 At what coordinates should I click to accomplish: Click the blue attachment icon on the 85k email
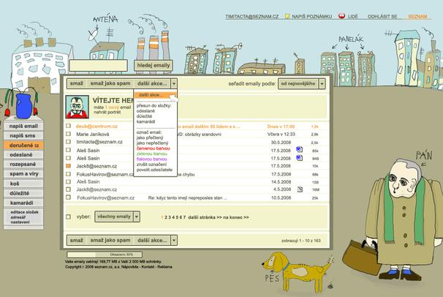(x=300, y=148)
